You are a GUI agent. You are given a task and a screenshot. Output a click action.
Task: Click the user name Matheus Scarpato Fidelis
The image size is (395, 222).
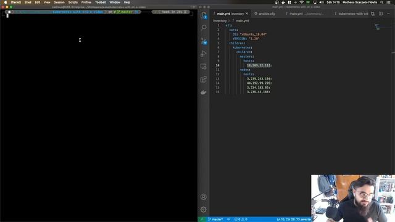360,2
